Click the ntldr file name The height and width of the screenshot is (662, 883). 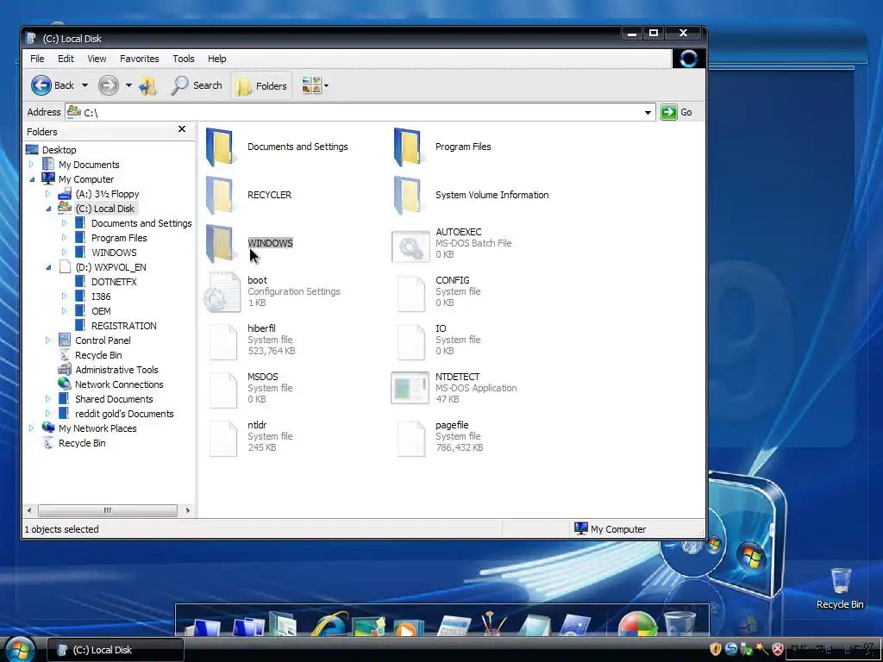(x=257, y=425)
